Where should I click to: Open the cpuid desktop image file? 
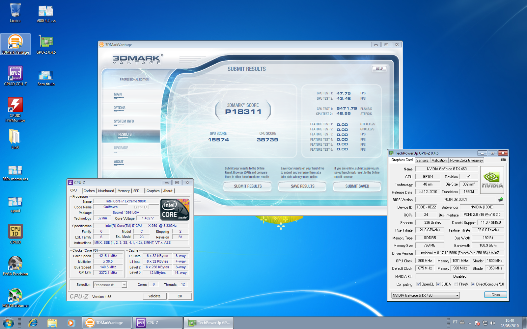point(15,205)
